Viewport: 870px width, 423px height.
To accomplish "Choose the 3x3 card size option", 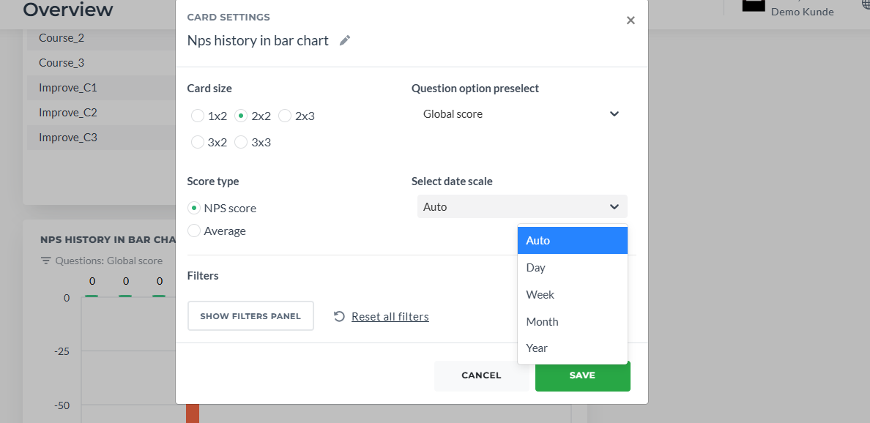I will (x=241, y=143).
